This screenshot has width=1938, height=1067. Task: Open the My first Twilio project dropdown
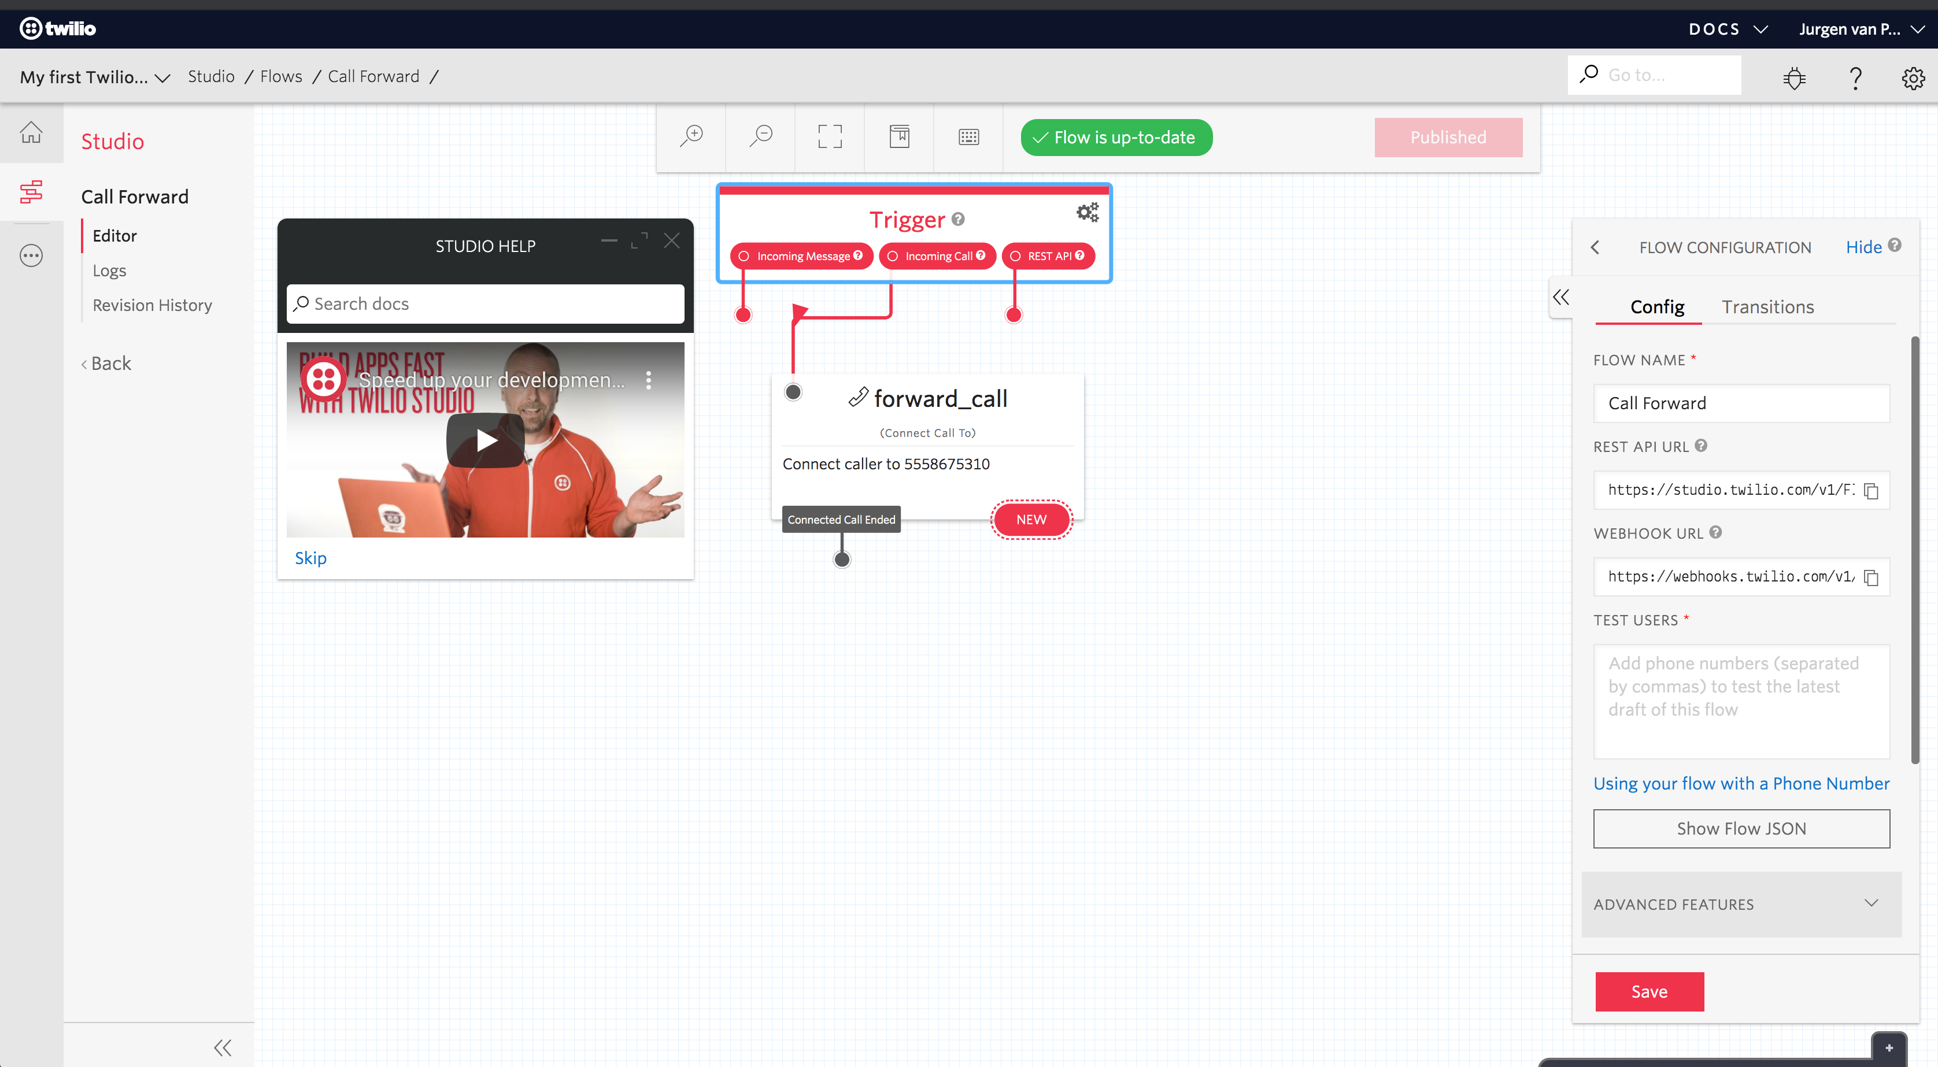pos(95,77)
